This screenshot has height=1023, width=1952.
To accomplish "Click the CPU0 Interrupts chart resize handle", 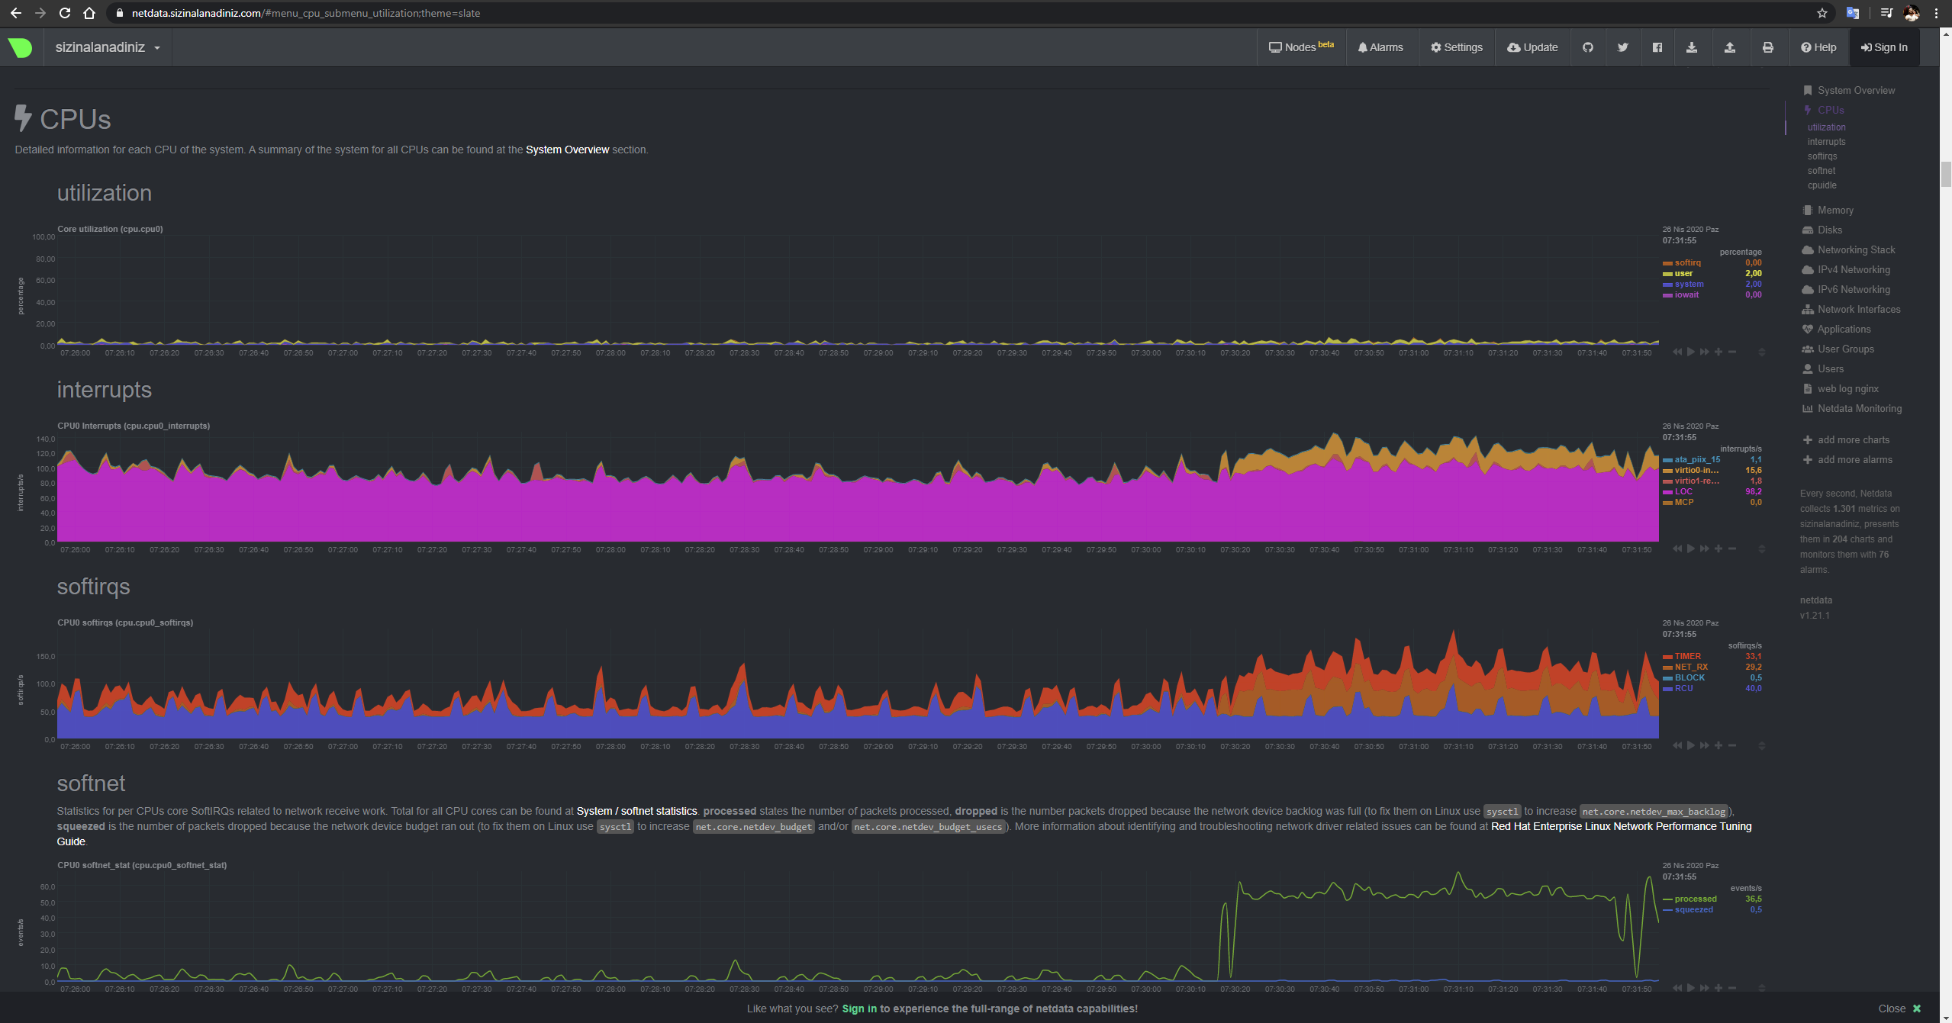I will coord(1762,548).
